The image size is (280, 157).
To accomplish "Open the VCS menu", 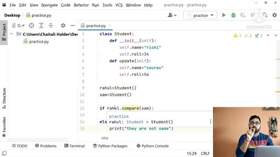I will click(x=119, y=5).
